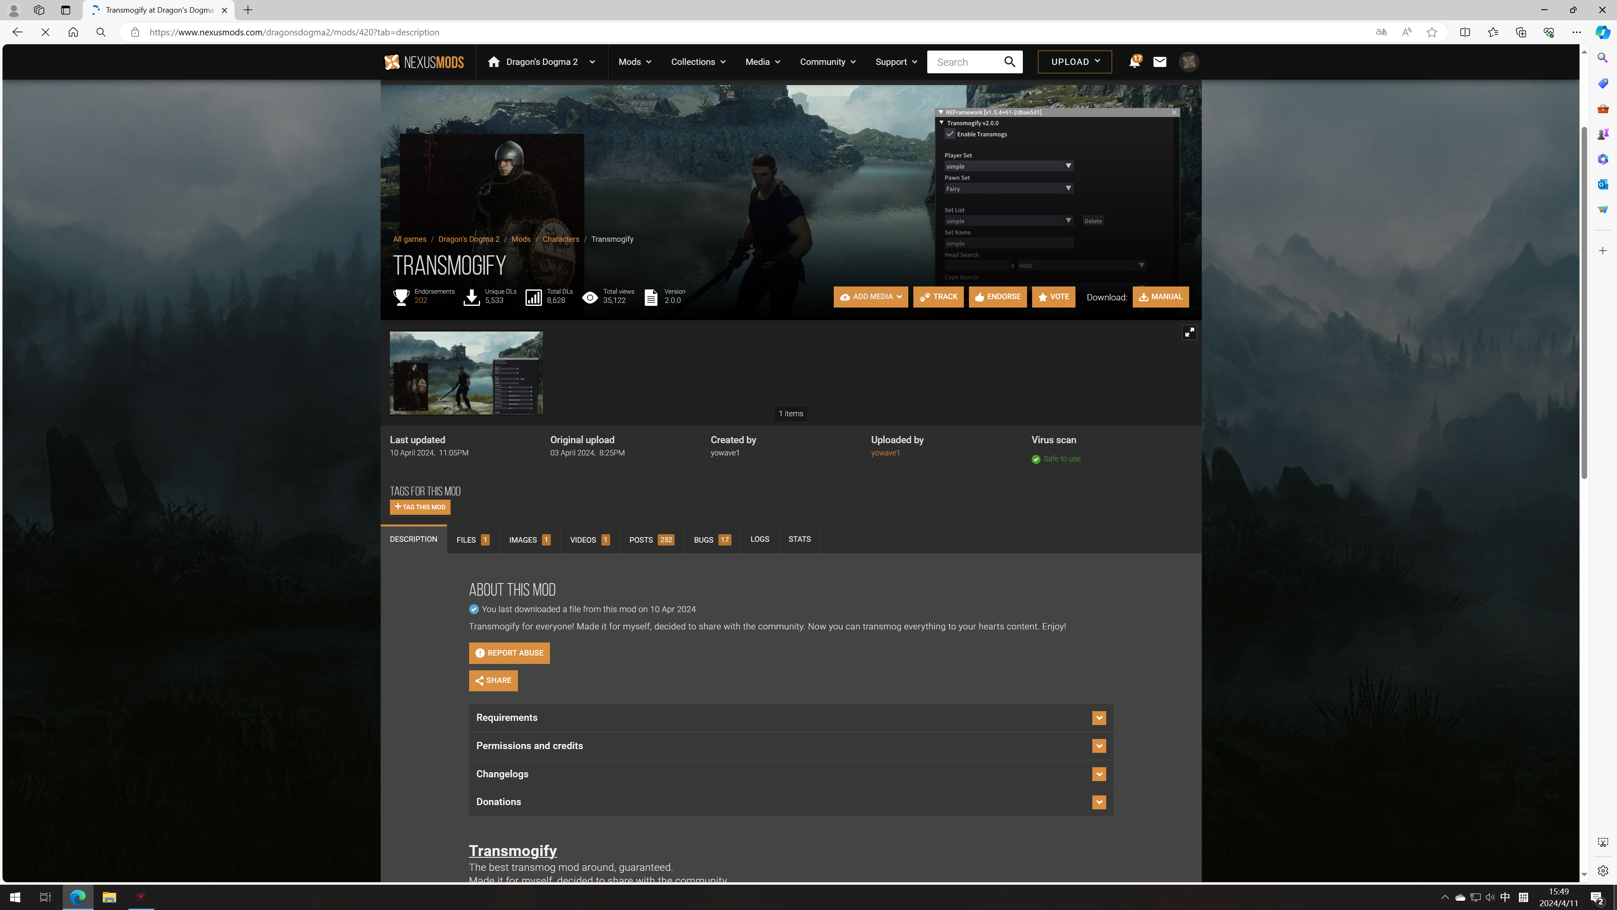
Task: Open the mod screenshot thumbnail
Action: (466, 373)
